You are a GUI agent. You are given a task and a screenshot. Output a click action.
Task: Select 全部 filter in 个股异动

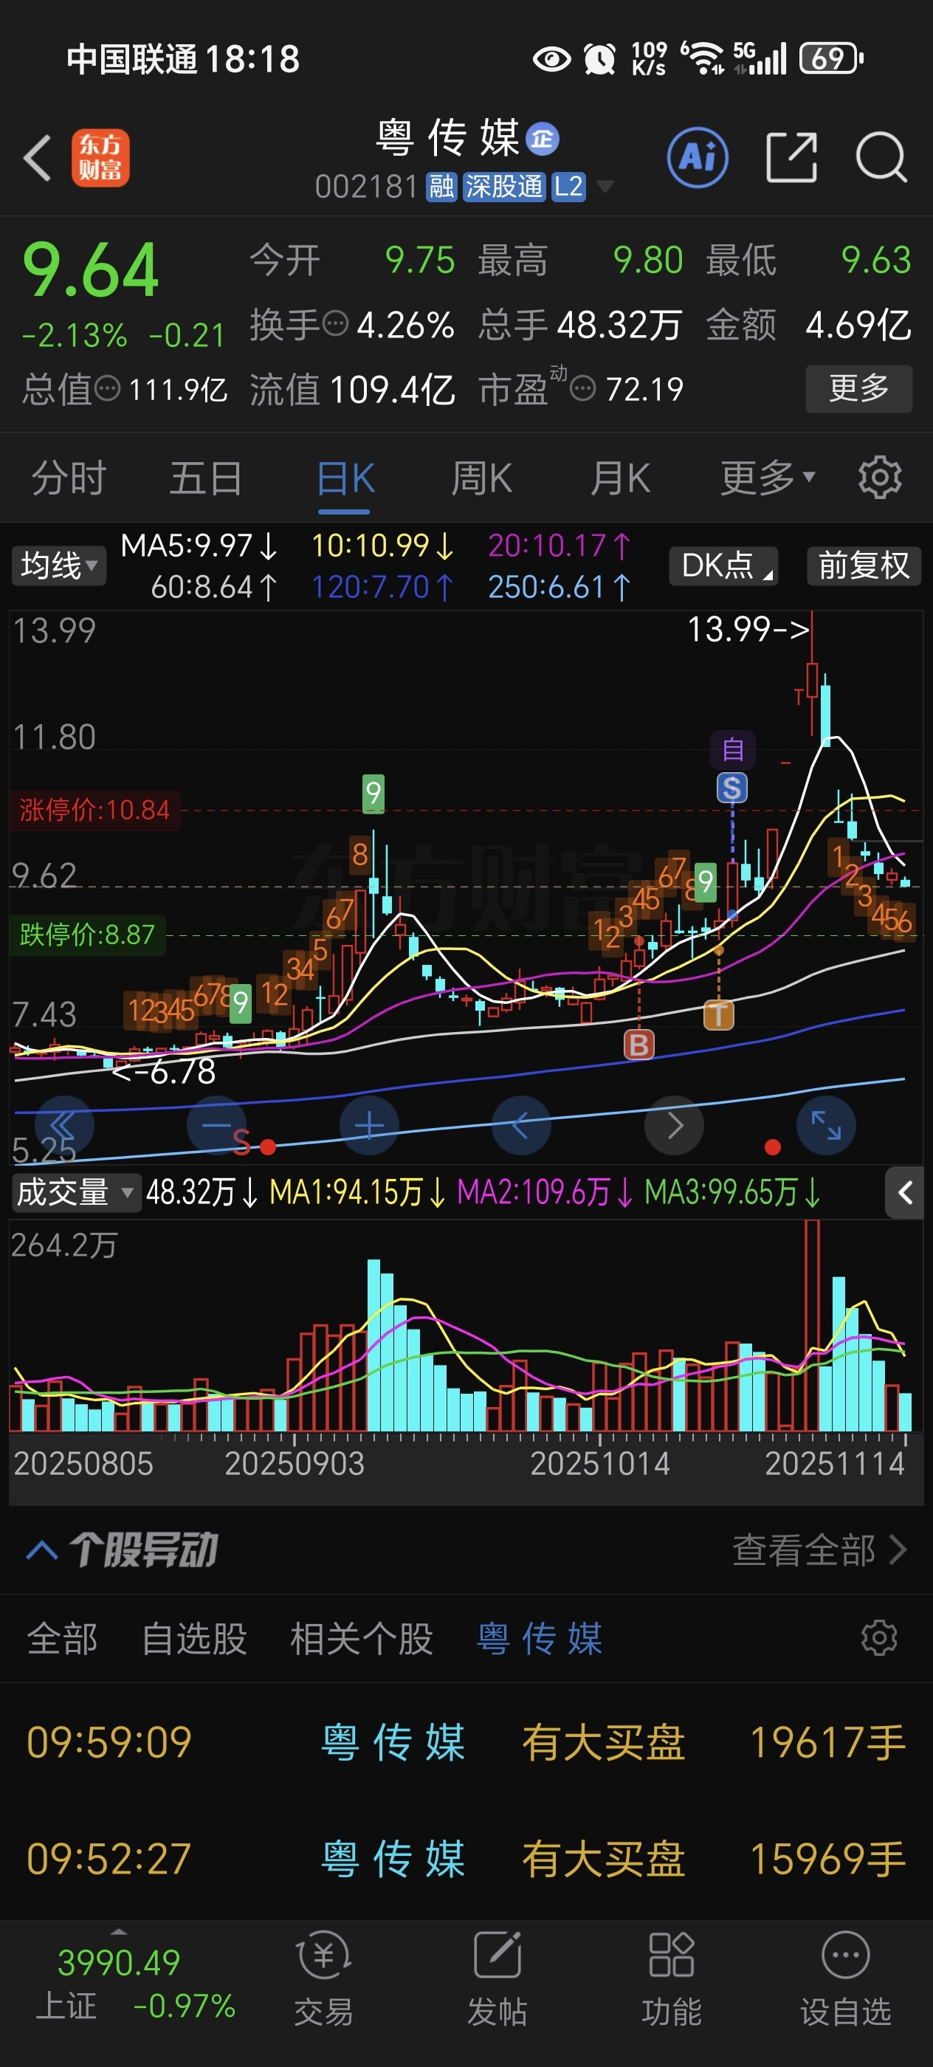[x=62, y=1639]
